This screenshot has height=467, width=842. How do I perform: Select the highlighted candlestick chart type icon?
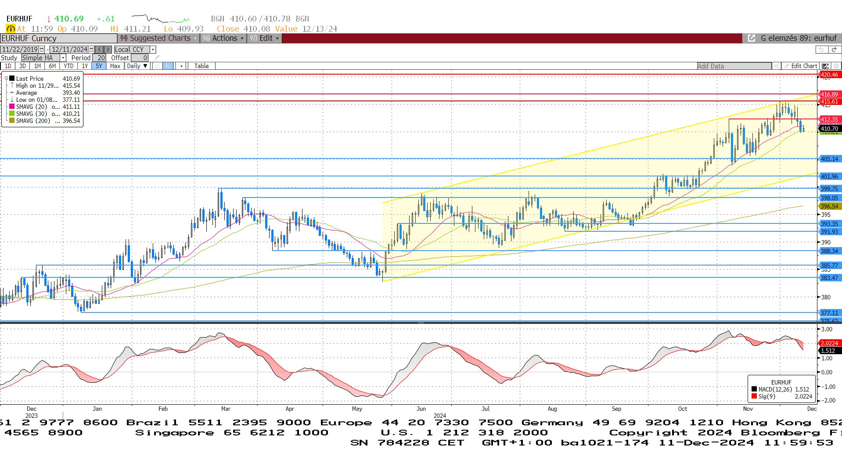(x=169, y=66)
